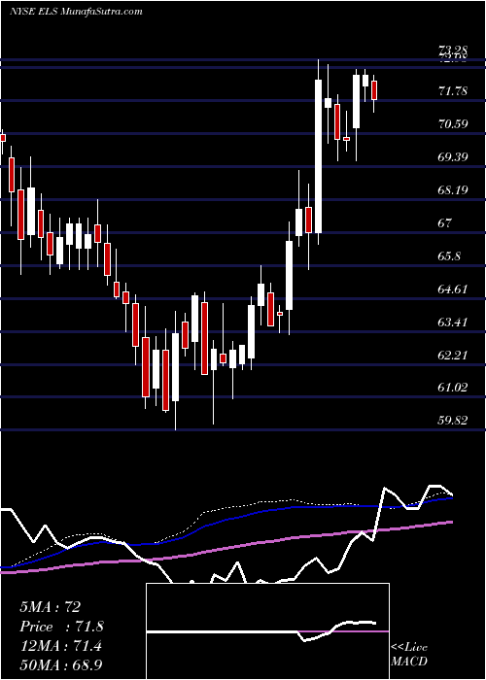Select the 63.41 price level label

[453, 322]
